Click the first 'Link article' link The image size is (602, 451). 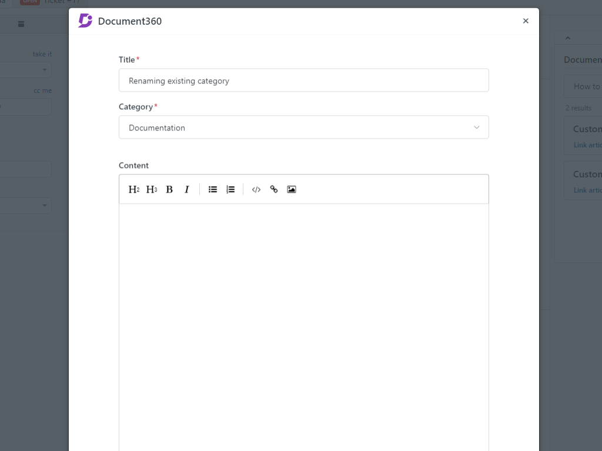(x=588, y=145)
